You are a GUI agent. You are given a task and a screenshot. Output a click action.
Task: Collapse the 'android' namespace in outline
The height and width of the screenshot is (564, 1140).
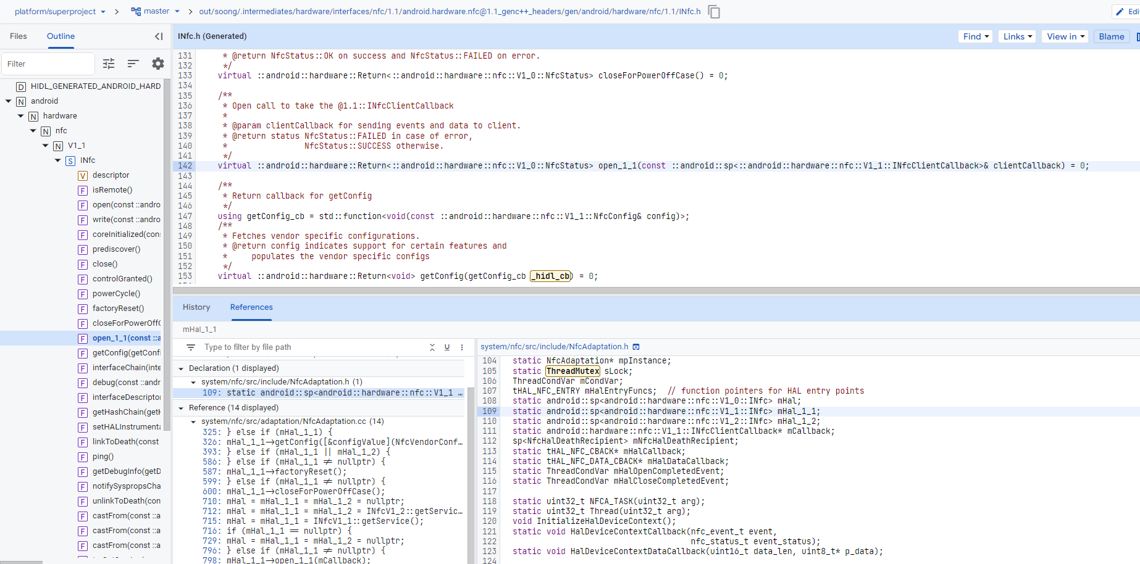9,101
